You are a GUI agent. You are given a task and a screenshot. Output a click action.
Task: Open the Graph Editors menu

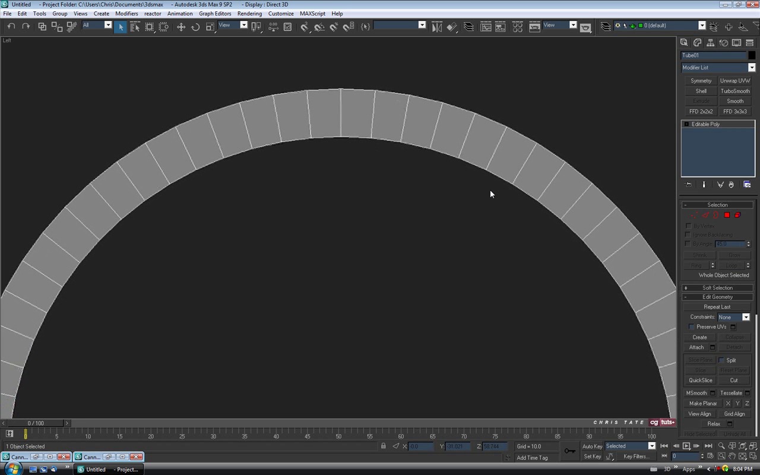pyautogui.click(x=215, y=14)
